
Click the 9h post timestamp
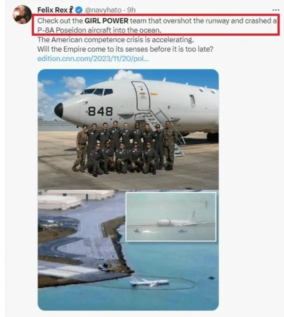[x=131, y=10]
